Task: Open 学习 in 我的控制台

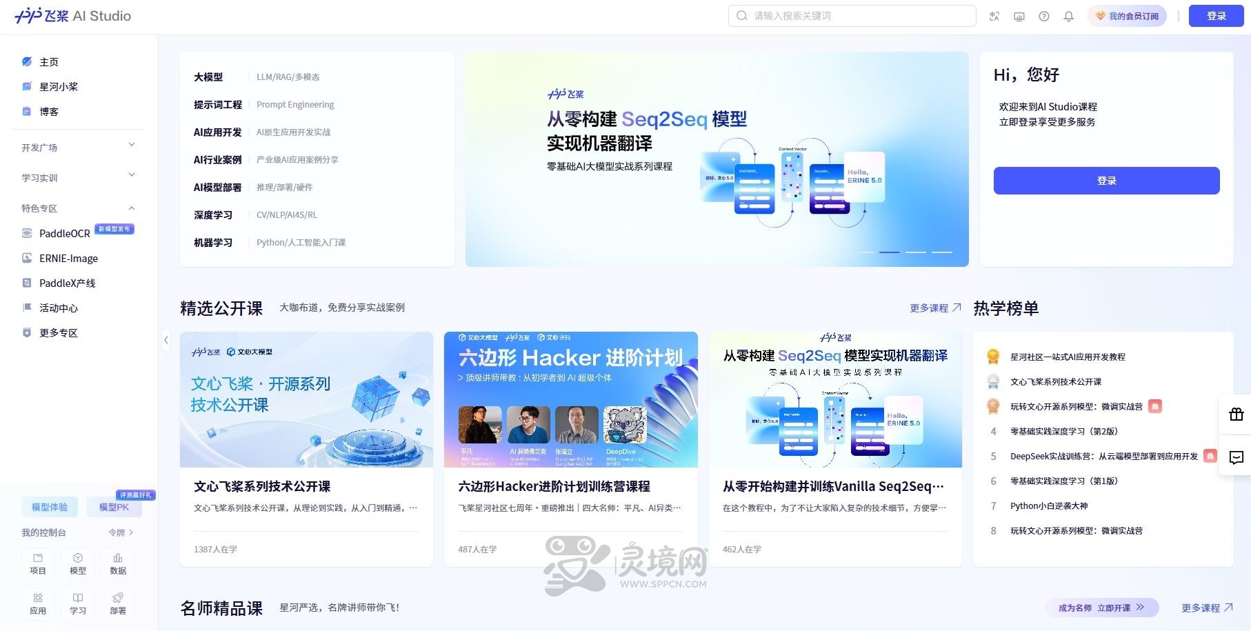Action: [78, 604]
